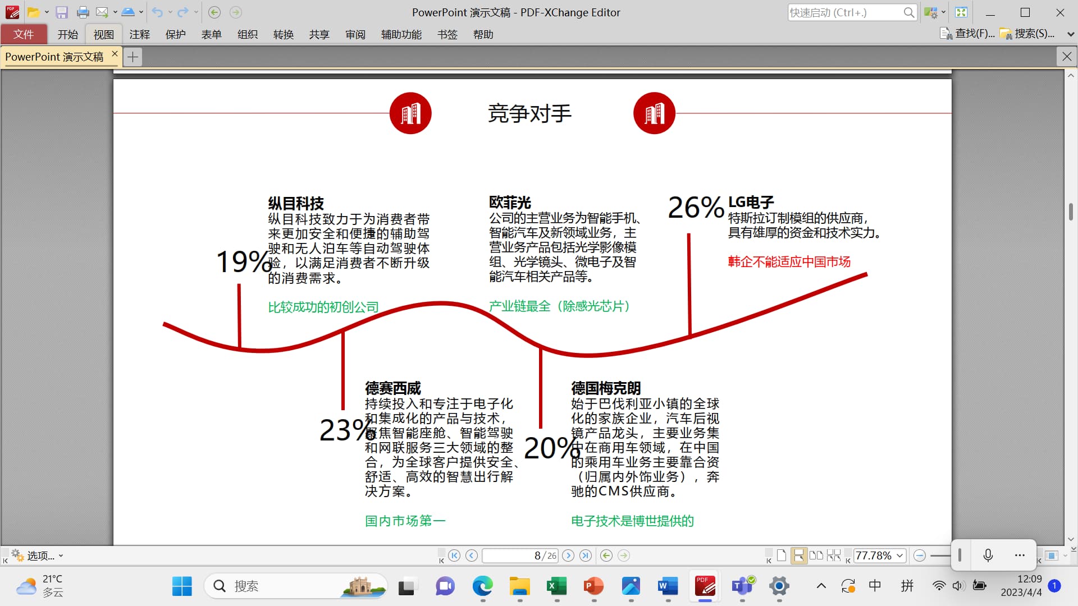The height and width of the screenshot is (606, 1078).
Task: Go to the last page button
Action: point(586,555)
